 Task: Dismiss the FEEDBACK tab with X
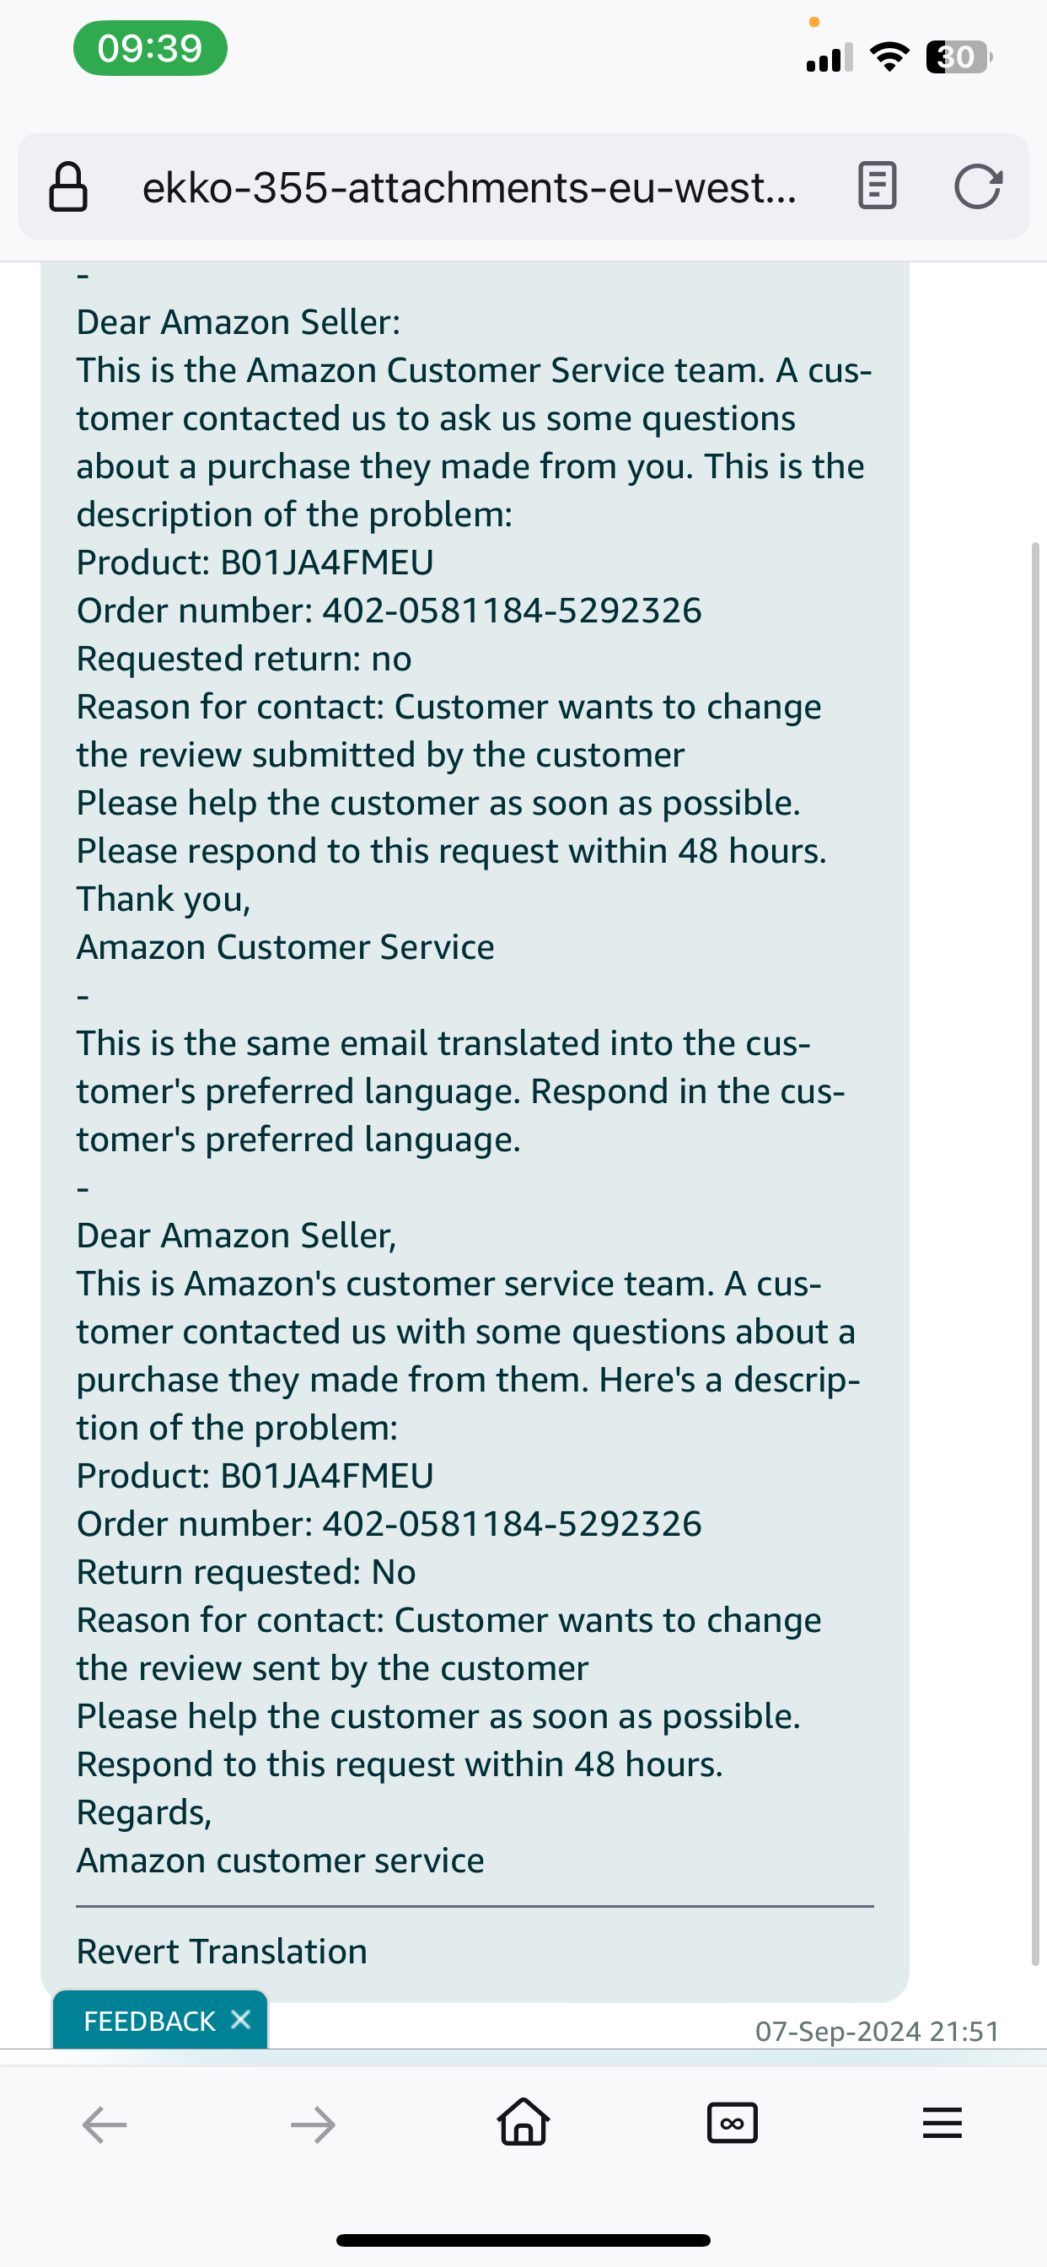tap(240, 2020)
